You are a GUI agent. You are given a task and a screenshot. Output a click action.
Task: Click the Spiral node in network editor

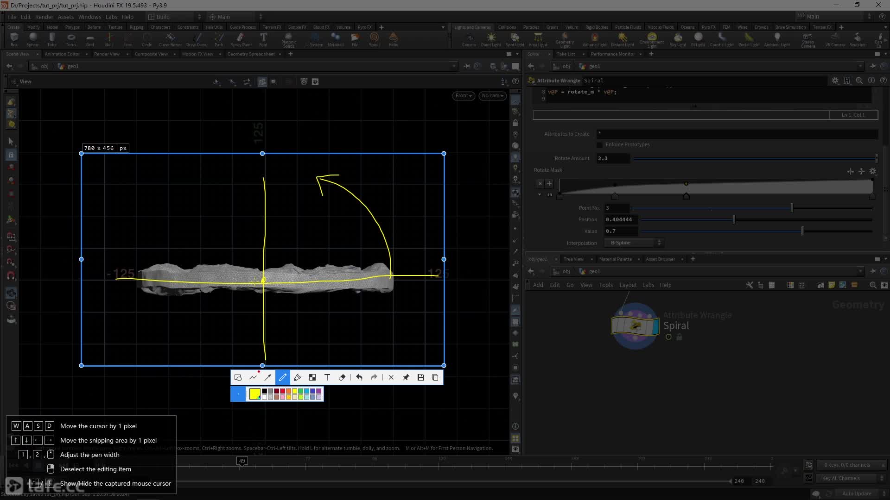tap(635, 326)
